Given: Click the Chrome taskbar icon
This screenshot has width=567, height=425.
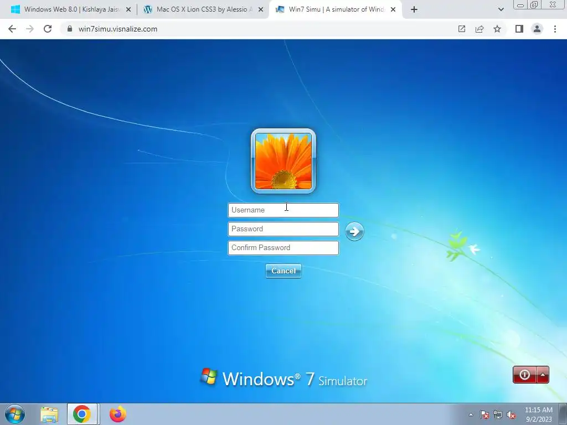Looking at the screenshot, I should pyautogui.click(x=82, y=414).
